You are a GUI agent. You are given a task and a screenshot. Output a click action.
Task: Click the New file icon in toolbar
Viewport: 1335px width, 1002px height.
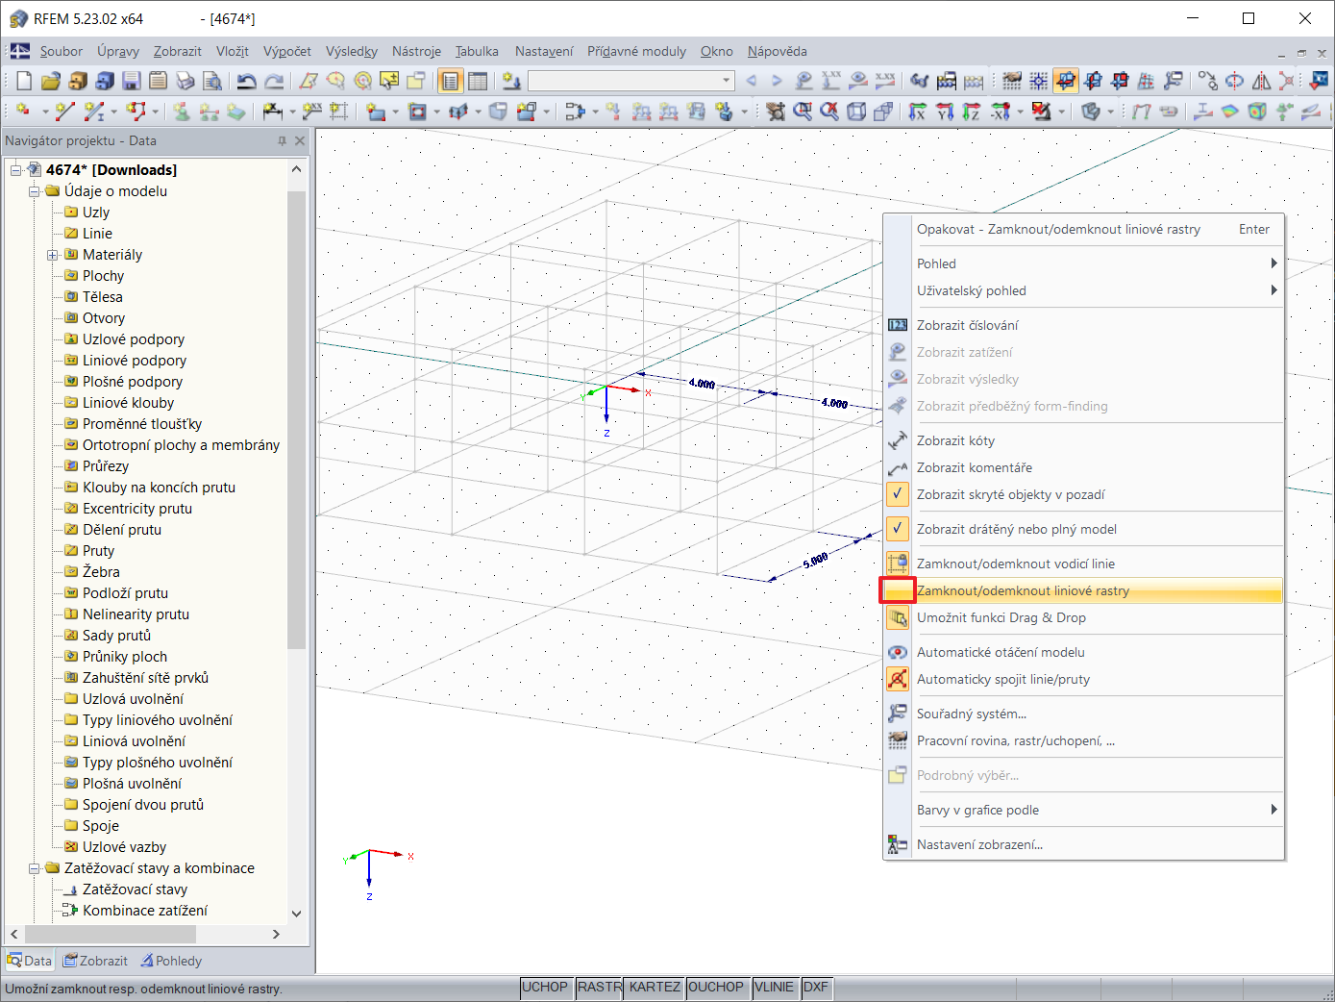coord(24,82)
